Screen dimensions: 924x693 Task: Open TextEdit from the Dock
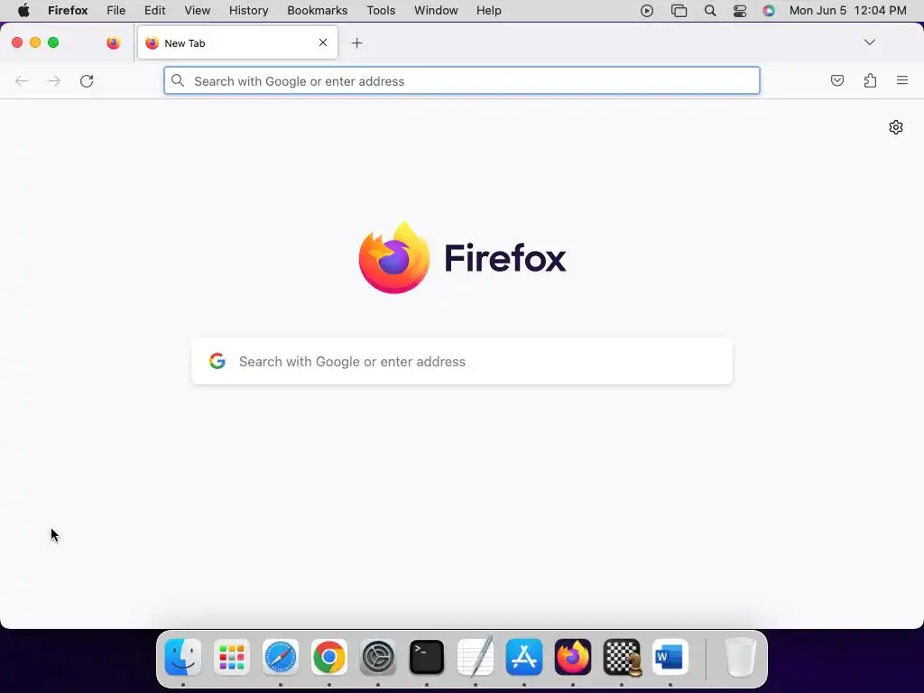coord(476,657)
